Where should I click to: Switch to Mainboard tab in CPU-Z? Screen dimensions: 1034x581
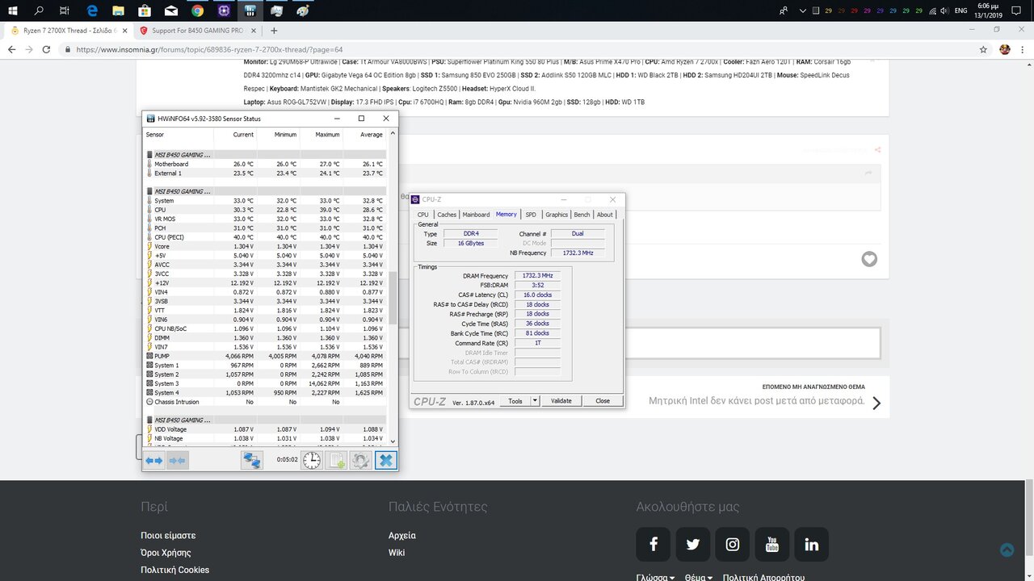(x=476, y=215)
